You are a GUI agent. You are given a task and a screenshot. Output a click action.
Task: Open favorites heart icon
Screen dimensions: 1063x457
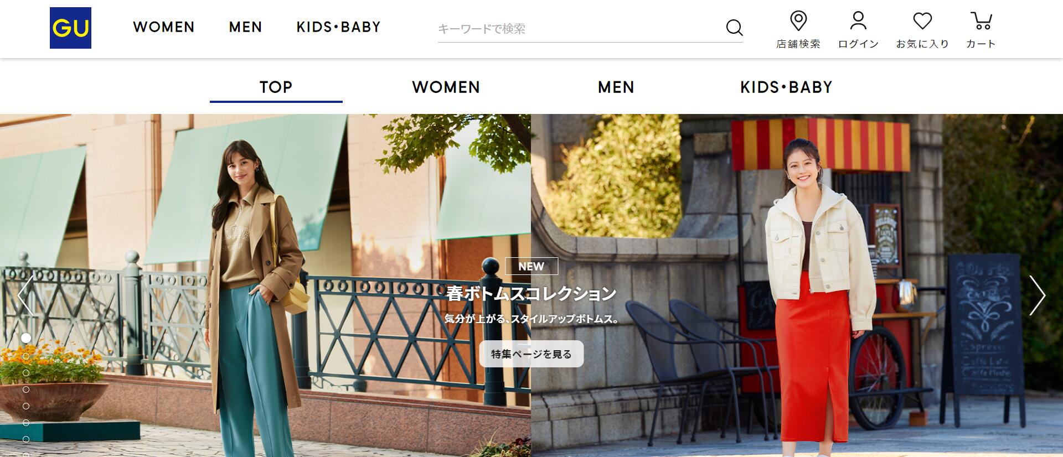click(x=922, y=22)
